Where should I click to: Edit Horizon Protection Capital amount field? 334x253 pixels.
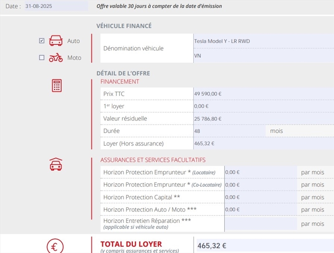261,197
